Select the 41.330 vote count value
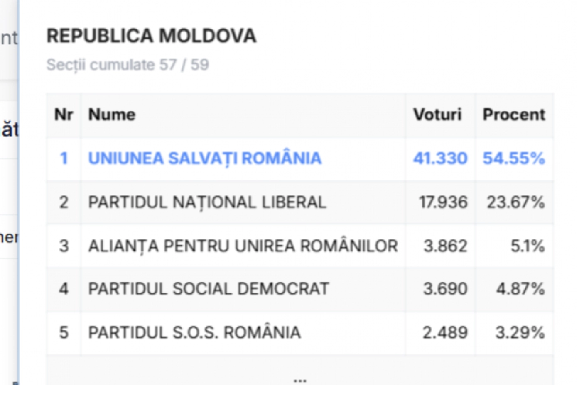 [x=440, y=158]
